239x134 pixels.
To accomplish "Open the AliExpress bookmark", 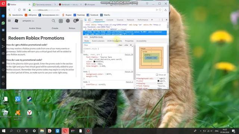I will pos(31,15).
